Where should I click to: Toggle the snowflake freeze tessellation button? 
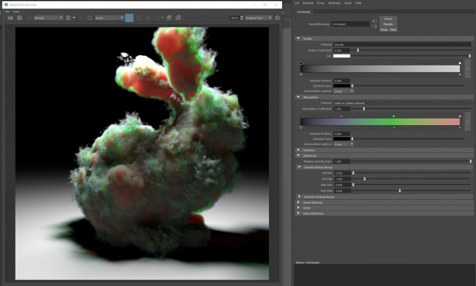pos(148,18)
